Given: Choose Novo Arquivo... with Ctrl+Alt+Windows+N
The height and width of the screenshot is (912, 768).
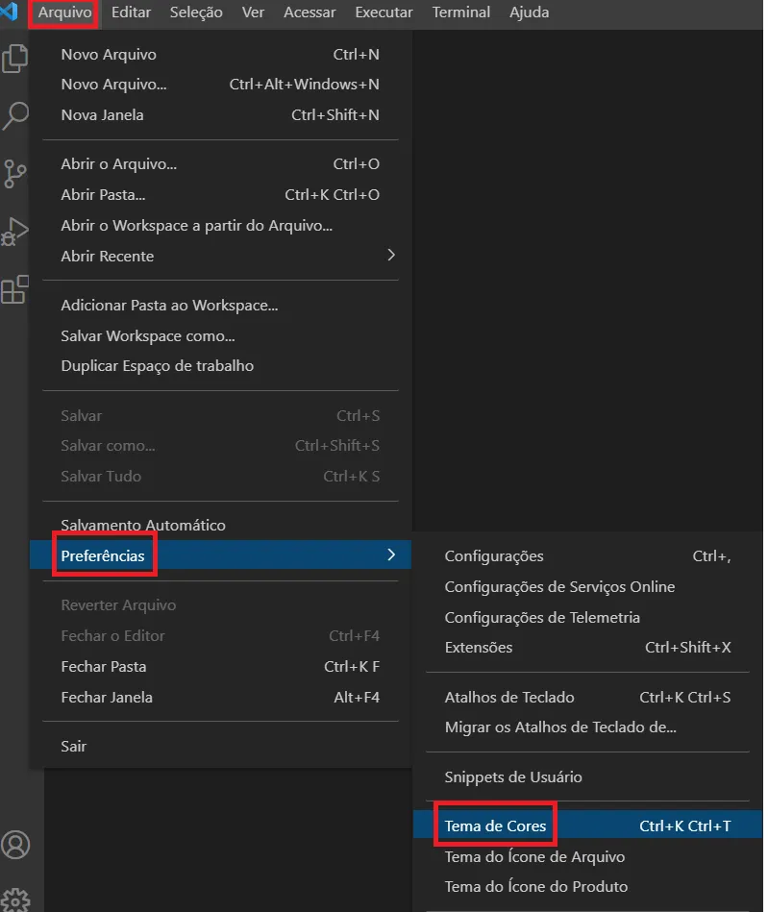Looking at the screenshot, I should point(220,85).
